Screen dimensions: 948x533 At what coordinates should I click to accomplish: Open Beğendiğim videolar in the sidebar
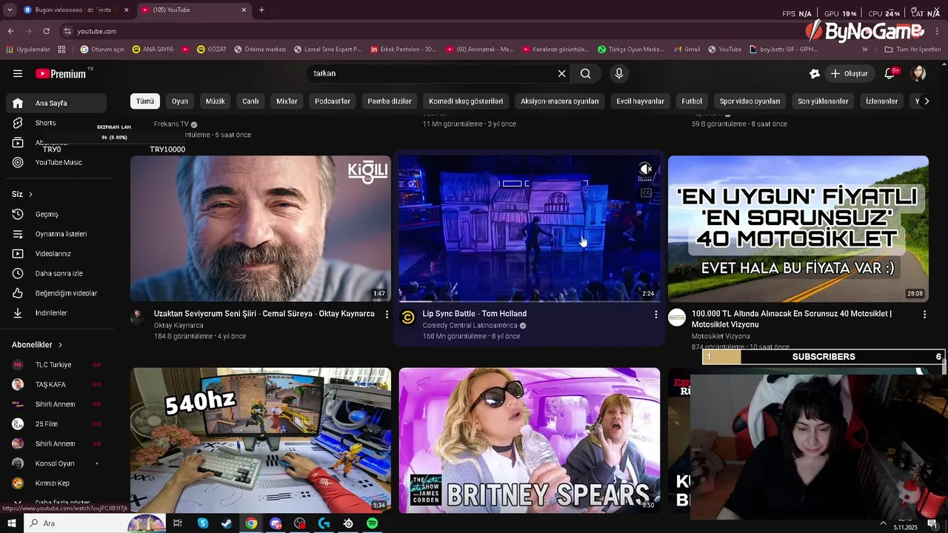click(x=56, y=293)
